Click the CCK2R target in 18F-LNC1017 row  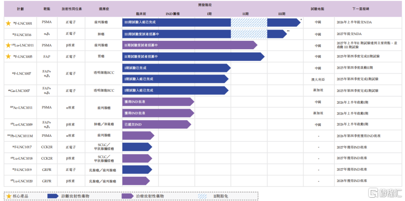[47, 147]
